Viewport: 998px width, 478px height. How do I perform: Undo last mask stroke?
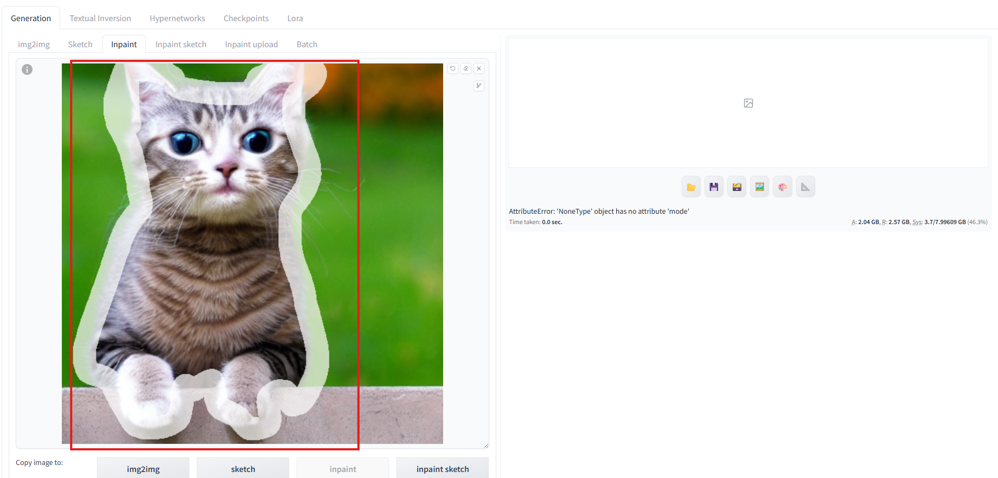pyautogui.click(x=453, y=68)
